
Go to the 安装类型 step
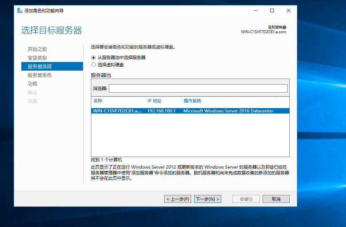pos(37,58)
